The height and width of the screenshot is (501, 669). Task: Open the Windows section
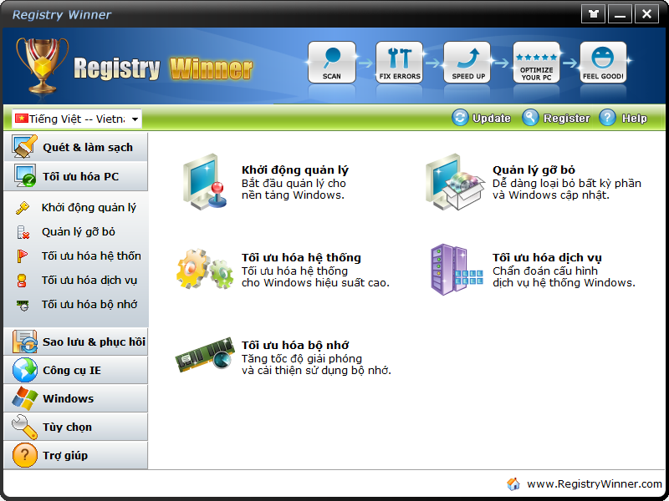tap(75, 398)
